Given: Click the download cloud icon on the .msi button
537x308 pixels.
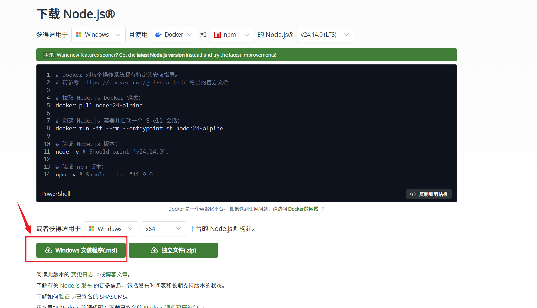Looking at the screenshot, I should 48,250.
